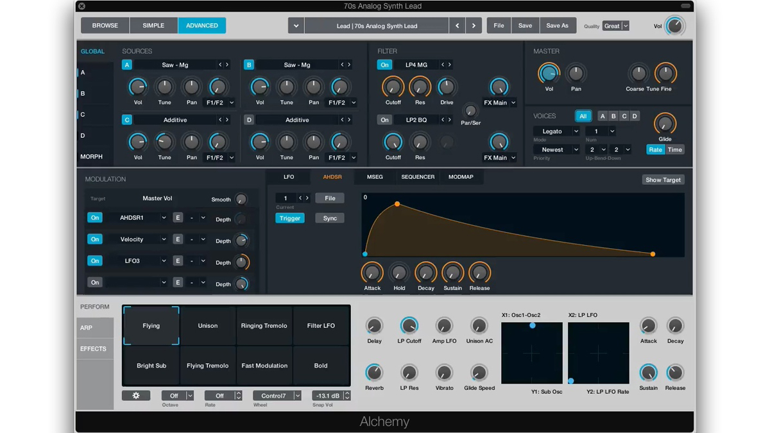Image resolution: width=770 pixels, height=433 pixels.
Task: Click next AHDSR number arrow
Action: 307,198
